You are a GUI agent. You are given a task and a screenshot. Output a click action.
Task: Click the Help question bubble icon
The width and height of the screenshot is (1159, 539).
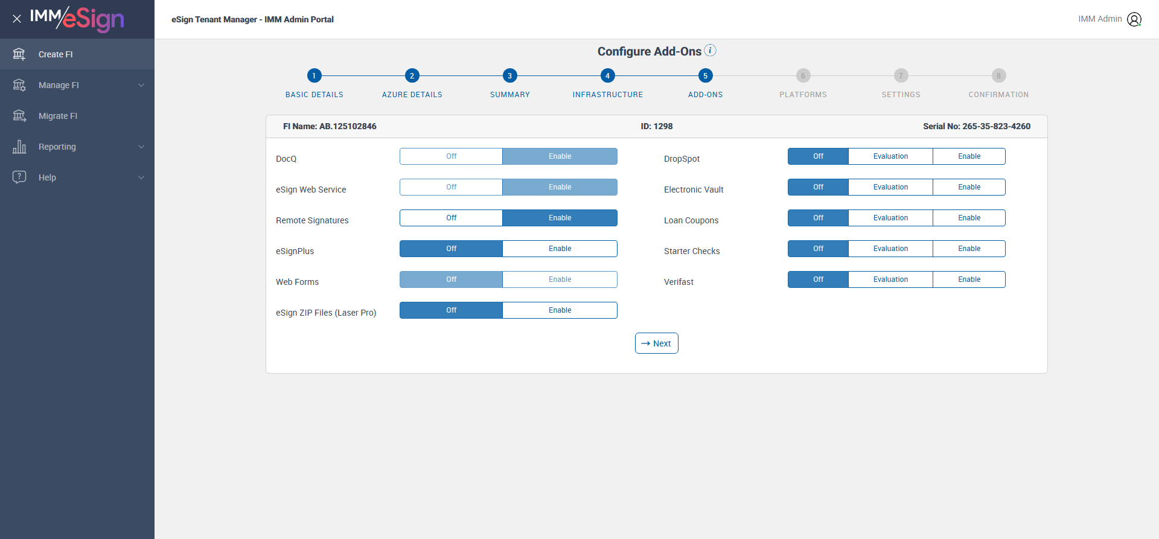[x=19, y=177]
